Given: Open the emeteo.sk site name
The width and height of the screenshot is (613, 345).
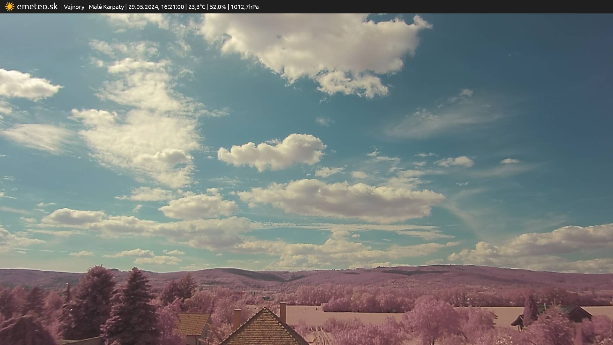Looking at the screenshot, I should 37,7.
